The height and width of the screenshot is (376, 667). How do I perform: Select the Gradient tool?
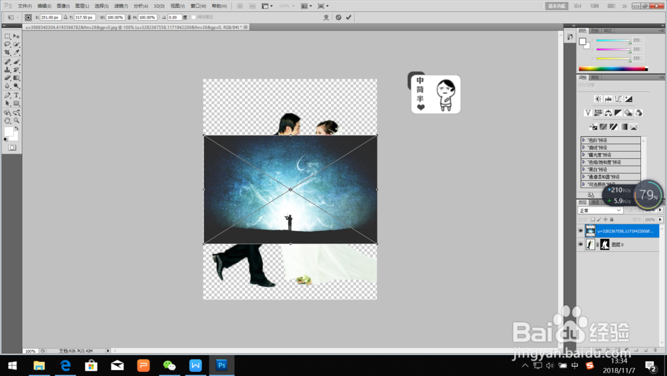point(16,78)
